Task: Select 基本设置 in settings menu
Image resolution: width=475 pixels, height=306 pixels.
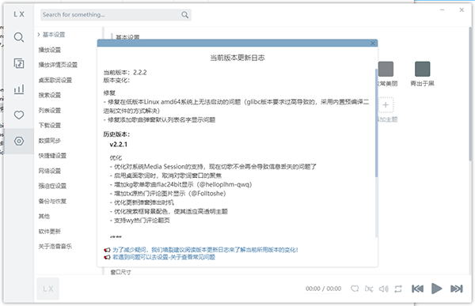Action: 54,35
